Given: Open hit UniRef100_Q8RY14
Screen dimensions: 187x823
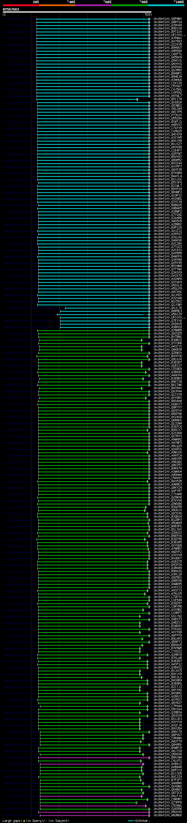Looking at the screenshot, I should (168, 22).
